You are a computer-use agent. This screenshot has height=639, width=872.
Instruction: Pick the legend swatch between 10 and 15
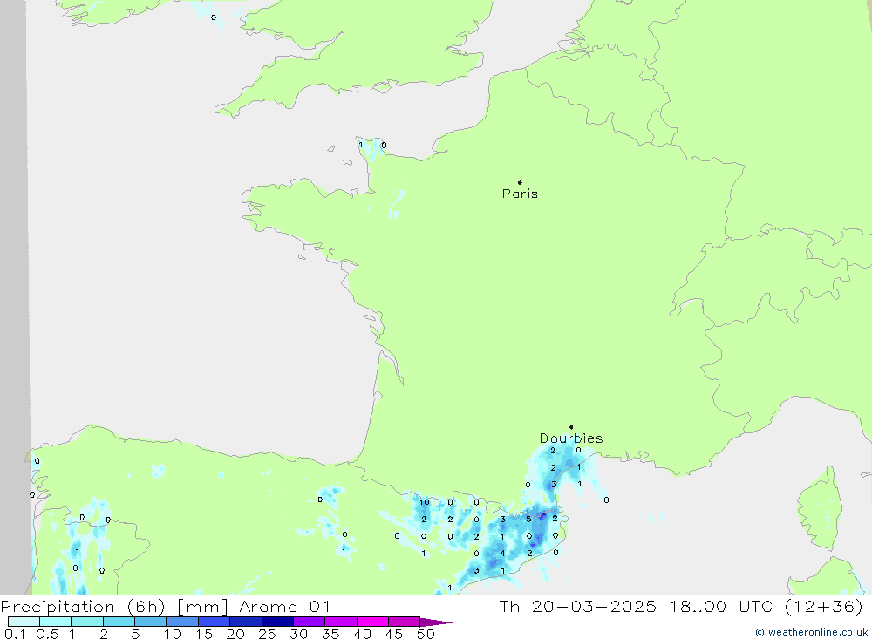pyautogui.click(x=182, y=622)
